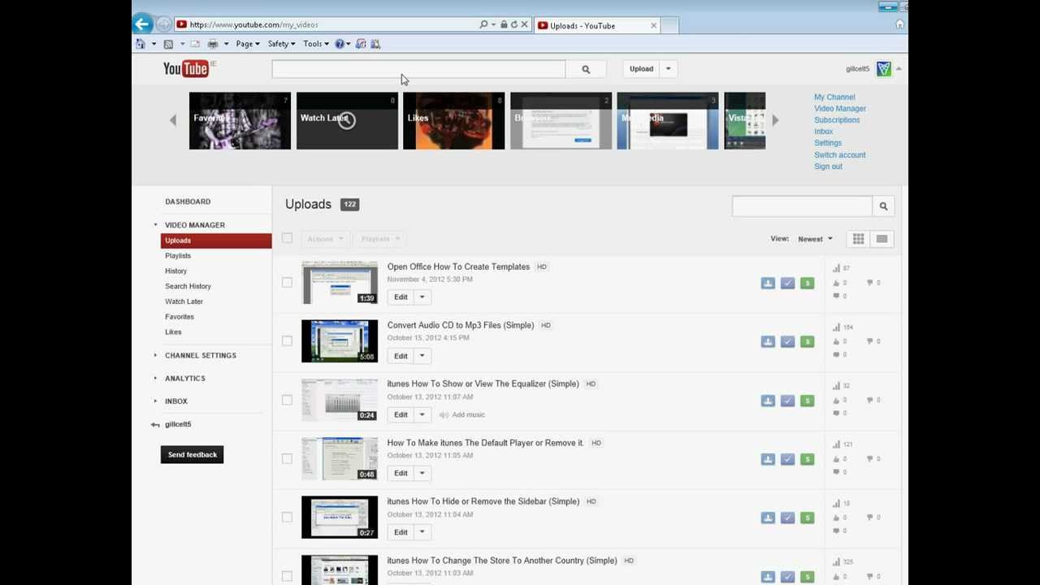Click the YouTube search button
Viewport: 1040px width, 585px height.
point(587,69)
